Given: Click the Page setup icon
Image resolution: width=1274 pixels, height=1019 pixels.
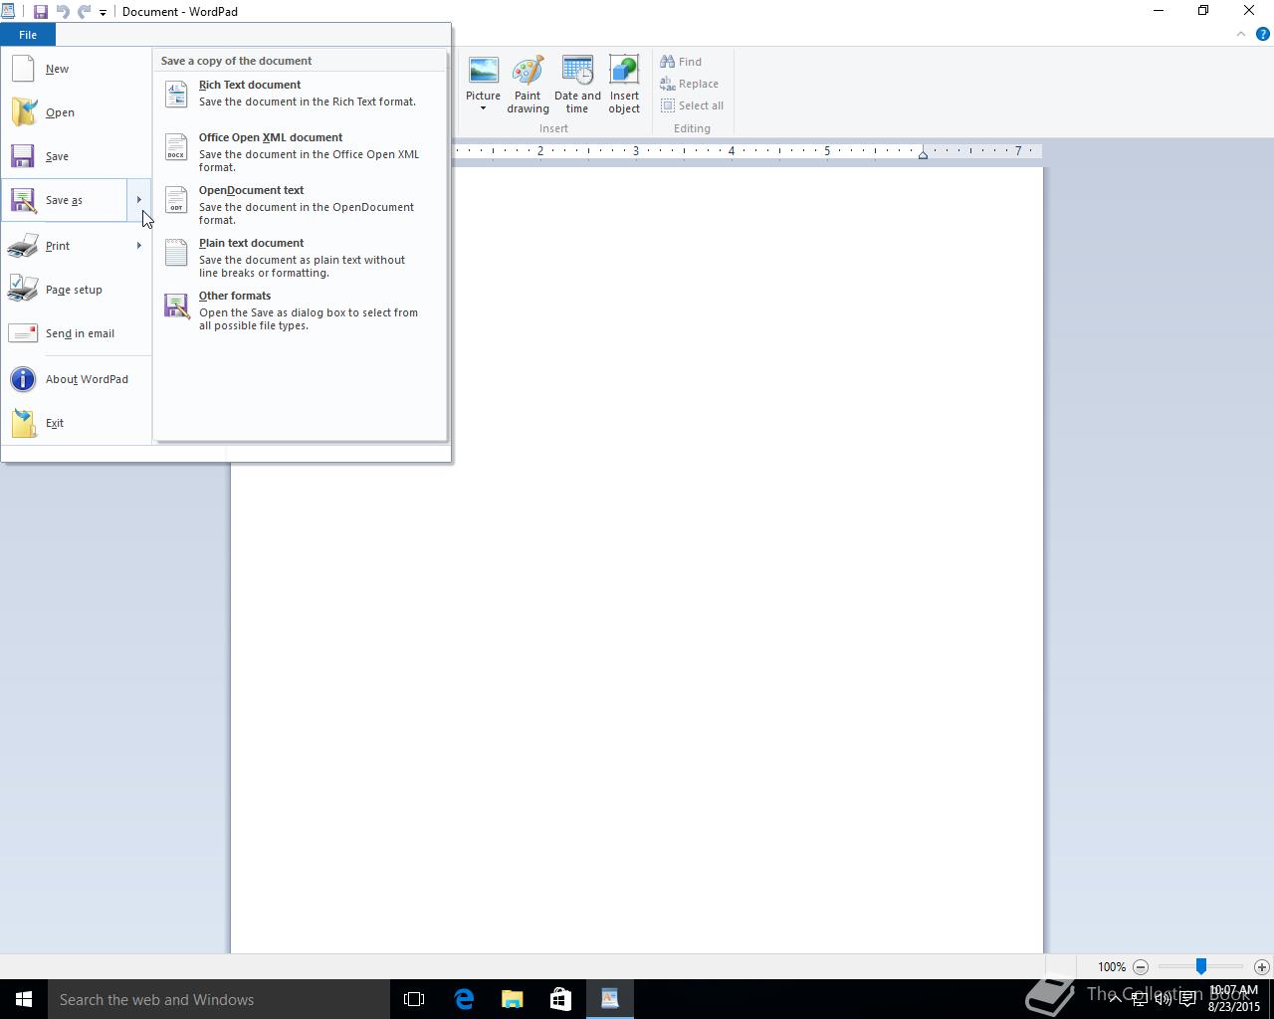Looking at the screenshot, I should [x=23, y=290].
